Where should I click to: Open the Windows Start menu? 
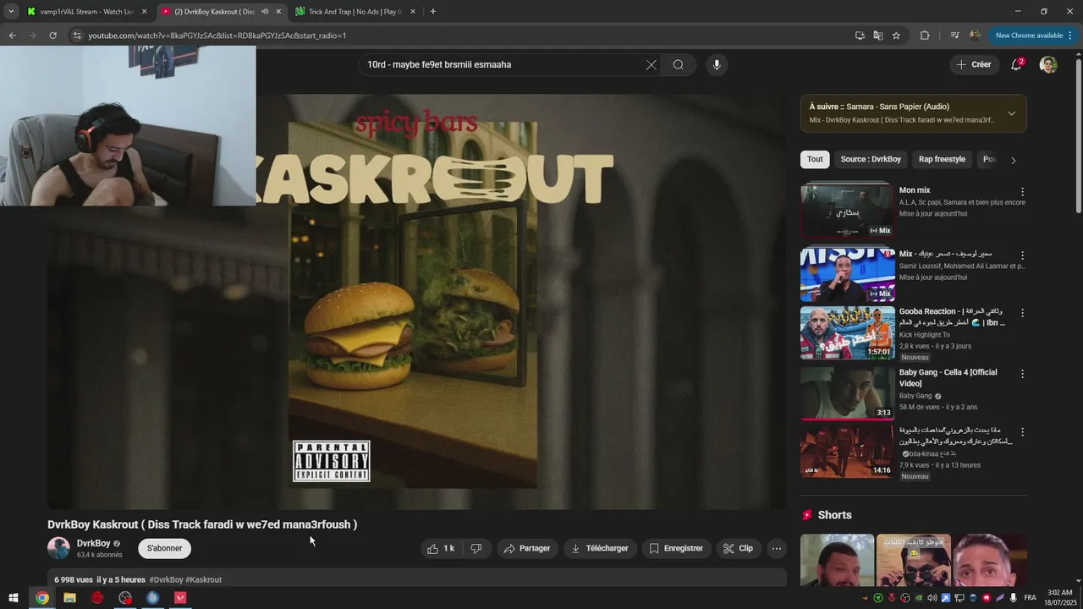14,598
